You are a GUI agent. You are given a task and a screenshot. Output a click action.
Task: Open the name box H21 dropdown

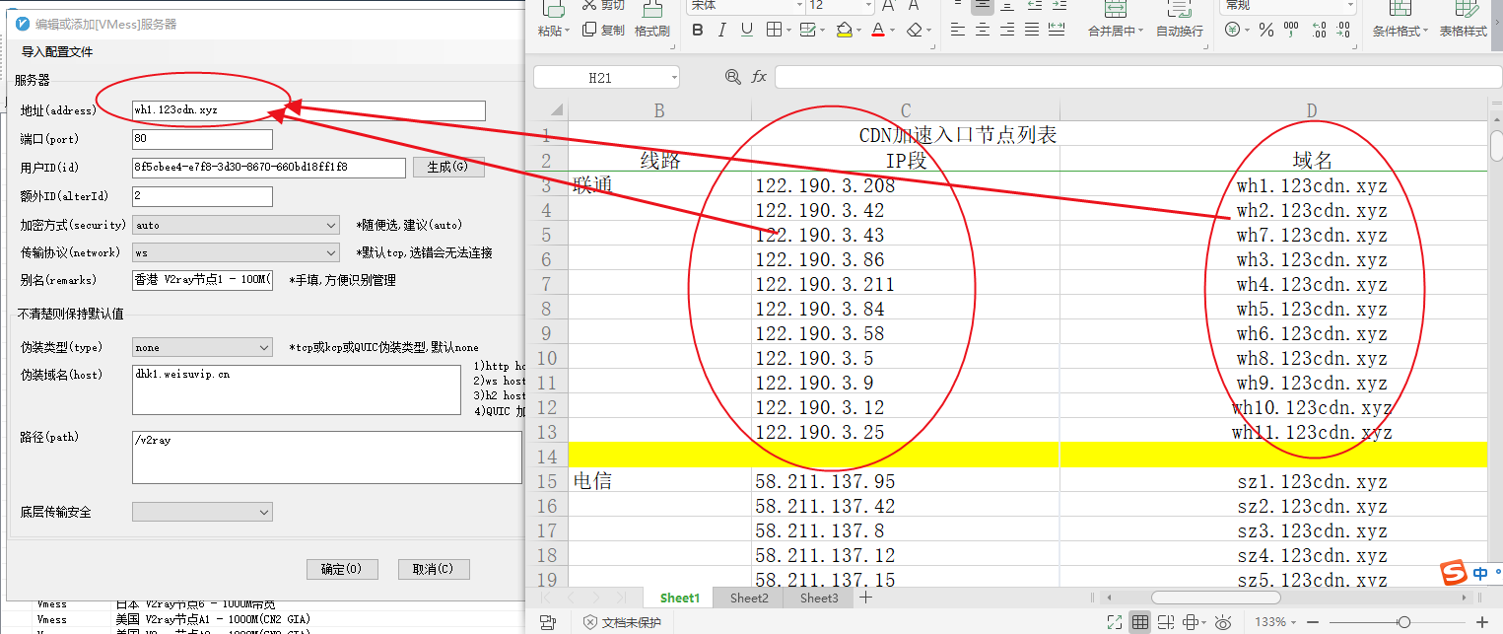(x=673, y=78)
